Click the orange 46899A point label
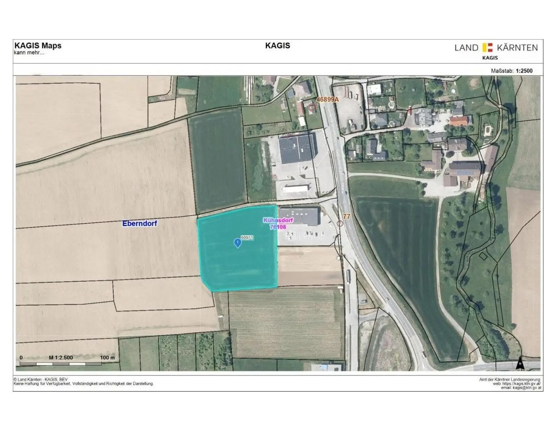The width and height of the screenshot is (556, 430). [328, 99]
